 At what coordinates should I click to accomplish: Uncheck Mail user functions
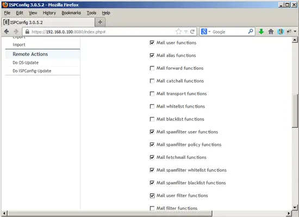point(152,42)
